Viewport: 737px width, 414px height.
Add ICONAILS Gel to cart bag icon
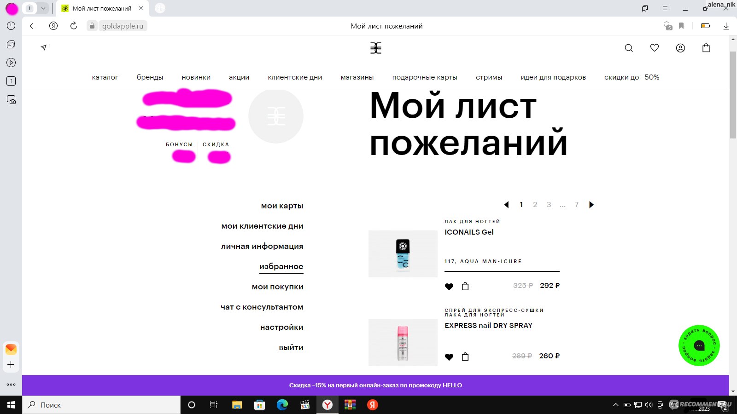coord(465,286)
